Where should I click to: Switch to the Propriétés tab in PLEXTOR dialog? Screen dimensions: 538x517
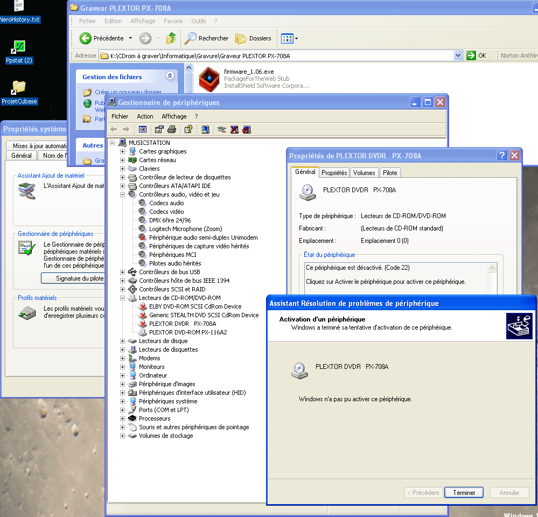click(334, 172)
